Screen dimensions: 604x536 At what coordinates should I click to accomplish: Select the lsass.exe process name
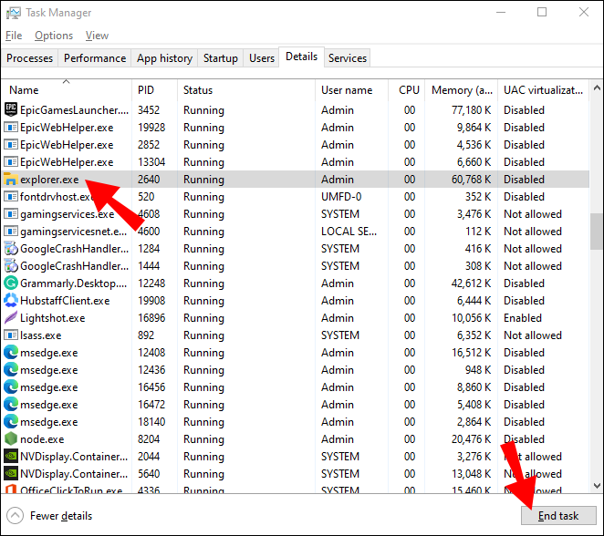coord(40,335)
